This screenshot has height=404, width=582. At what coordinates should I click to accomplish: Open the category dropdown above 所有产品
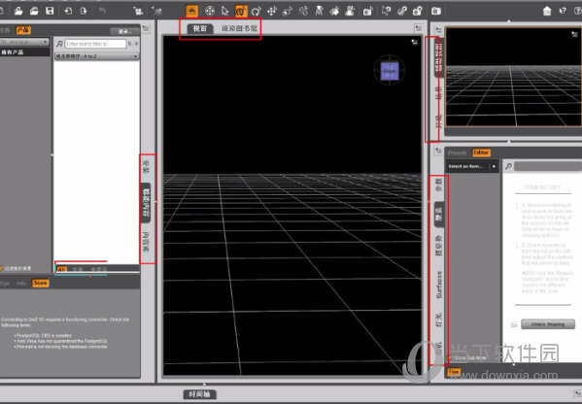(24, 42)
